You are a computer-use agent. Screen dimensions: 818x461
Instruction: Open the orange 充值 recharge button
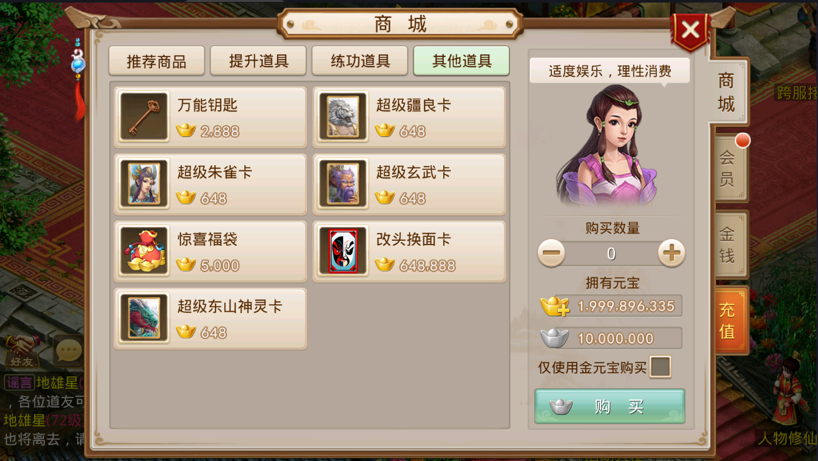728,320
